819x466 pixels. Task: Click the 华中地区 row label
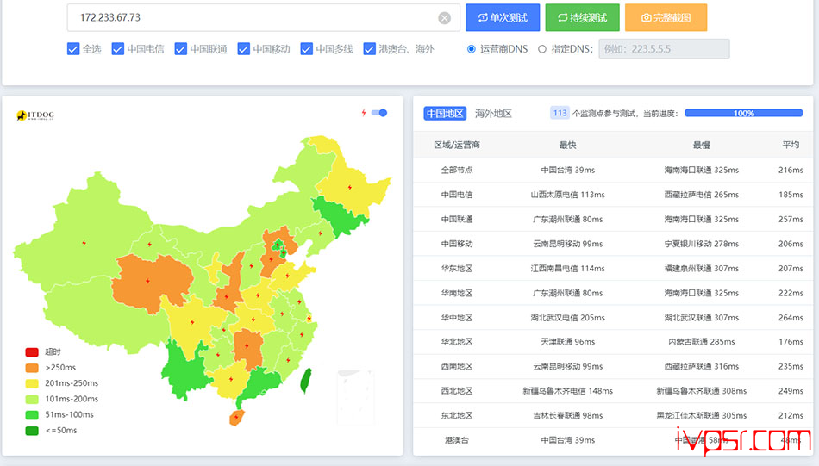point(457,318)
